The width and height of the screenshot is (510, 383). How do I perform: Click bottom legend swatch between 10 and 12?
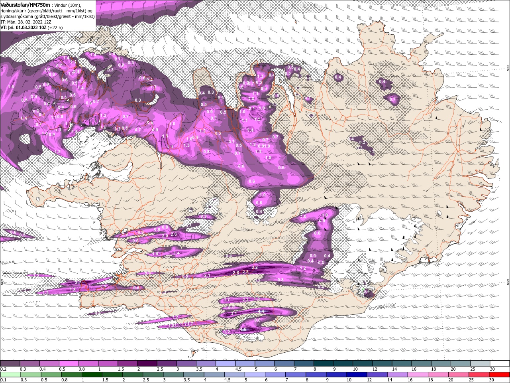[x=357, y=374]
